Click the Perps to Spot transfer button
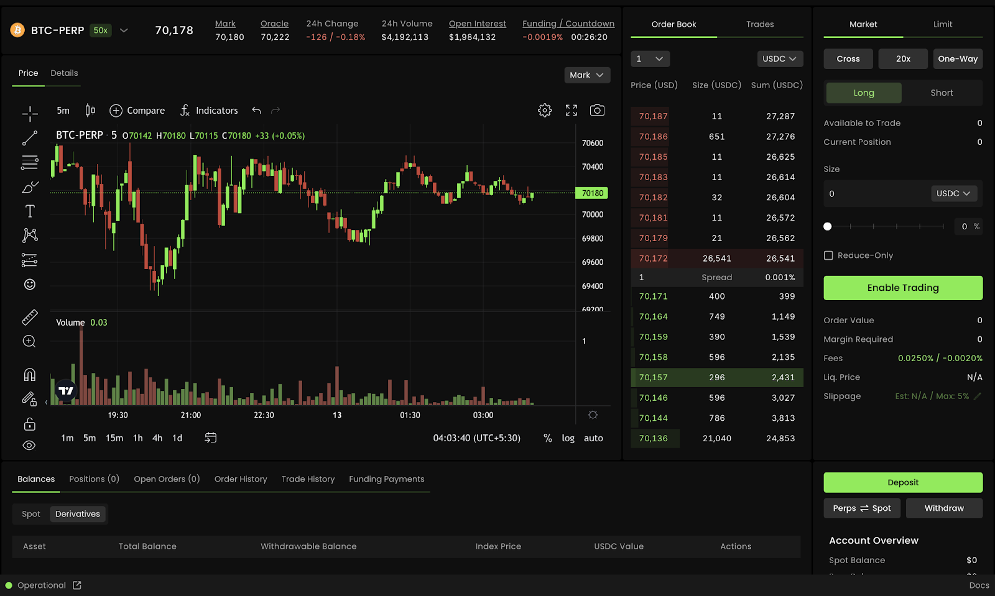Viewport: 995px width, 596px height. point(862,508)
